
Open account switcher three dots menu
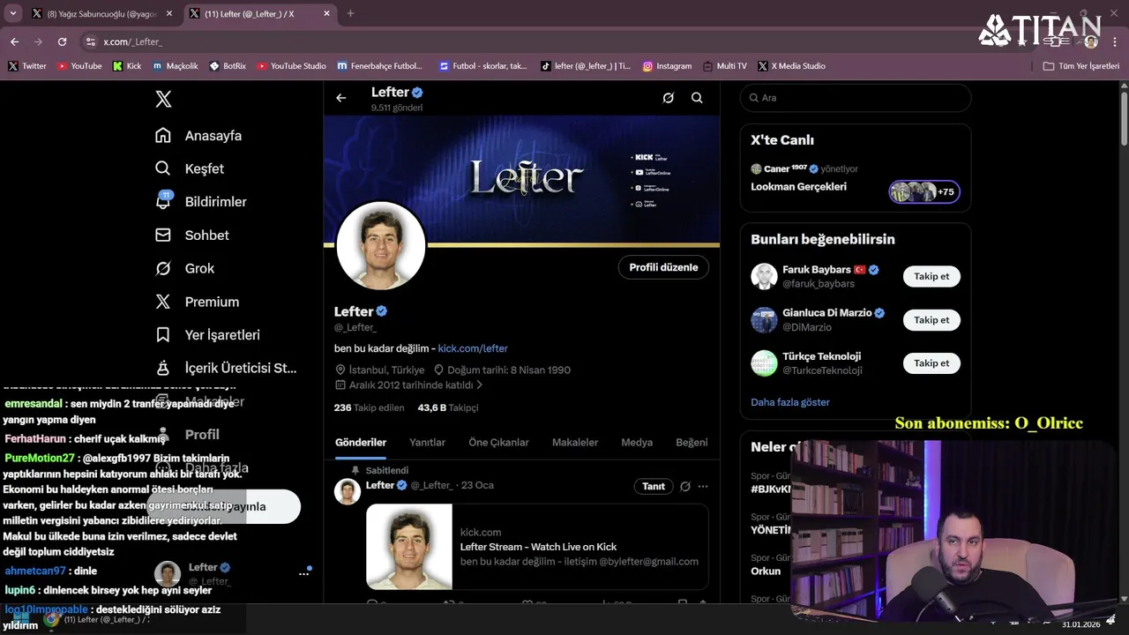[x=303, y=573]
